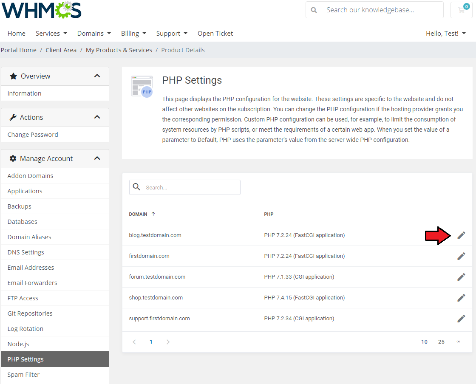Go to Client Area breadcrumb
This screenshot has width=476, height=384.
pos(61,50)
